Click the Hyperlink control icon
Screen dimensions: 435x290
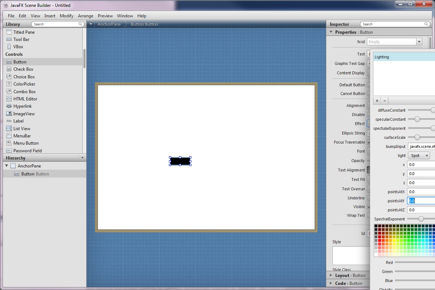click(x=9, y=106)
